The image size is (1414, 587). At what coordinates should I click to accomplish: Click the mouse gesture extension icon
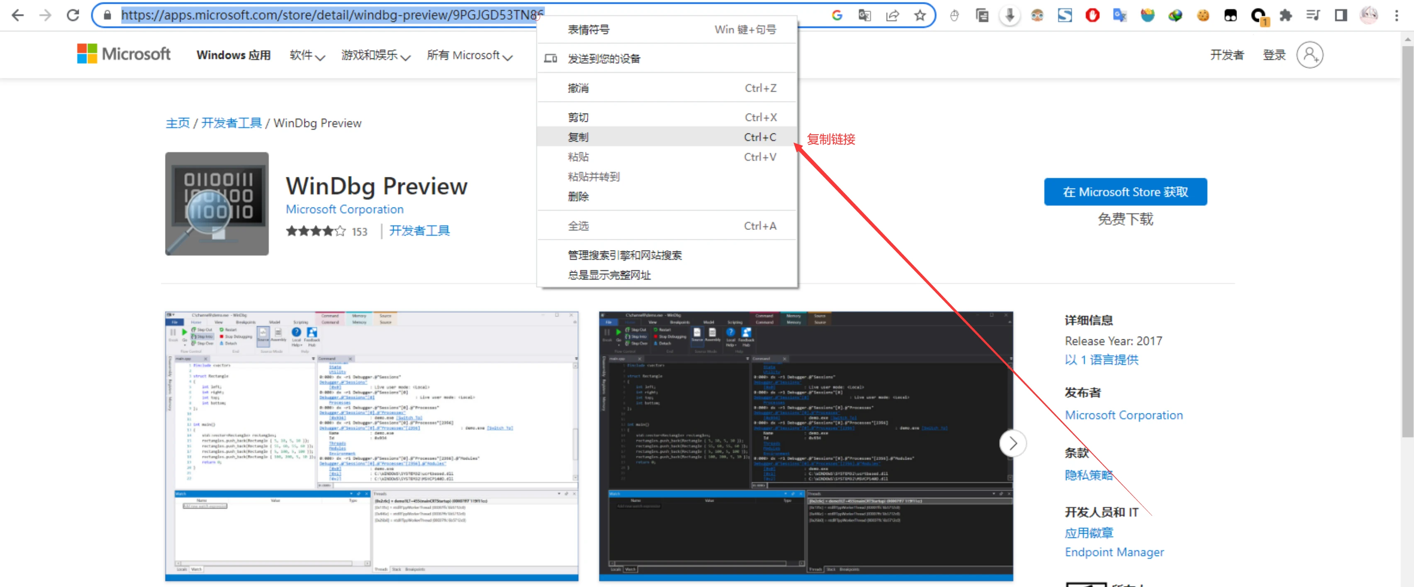954,15
